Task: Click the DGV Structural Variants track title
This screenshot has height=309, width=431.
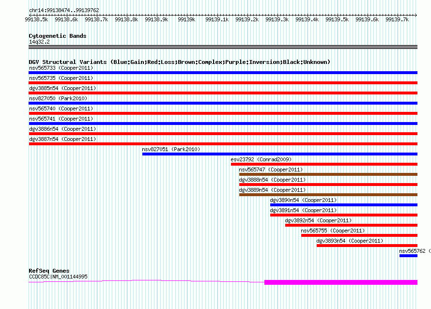Action: coord(180,62)
